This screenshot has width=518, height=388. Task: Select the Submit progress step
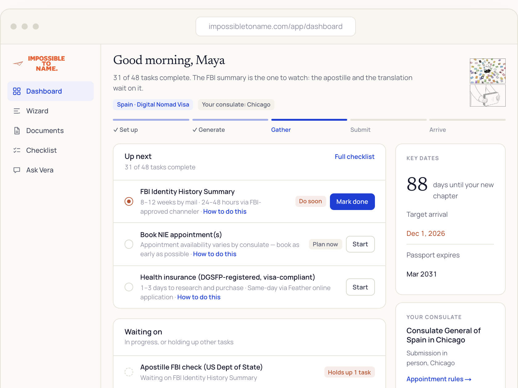(360, 130)
